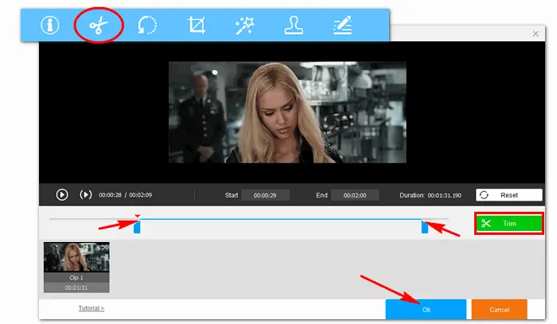Click the video preview frame
Viewport: 557px width, 324px height.
[x=287, y=112]
